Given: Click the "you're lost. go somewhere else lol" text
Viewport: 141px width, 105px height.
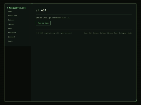Looking at the screenshot, I should pyautogui.click(x=52, y=18).
